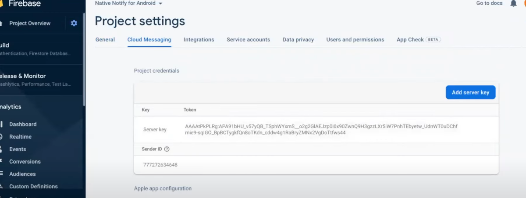Open Audiences in the sidebar
526x198 pixels.
coord(22,174)
